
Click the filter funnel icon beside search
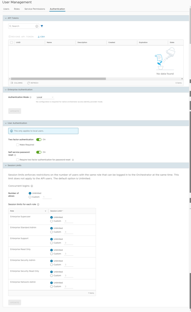(x=42, y=26)
